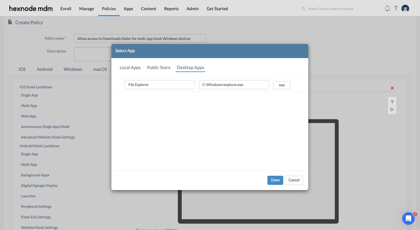Click the File Explorer app name field

160,85
